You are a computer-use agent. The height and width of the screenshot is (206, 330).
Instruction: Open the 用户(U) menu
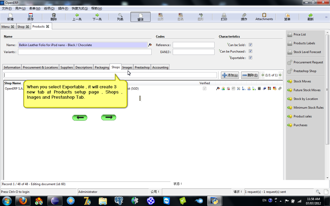[20, 8]
